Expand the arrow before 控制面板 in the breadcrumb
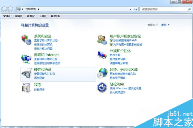The height and width of the screenshot is (128, 193). click(x=23, y=9)
